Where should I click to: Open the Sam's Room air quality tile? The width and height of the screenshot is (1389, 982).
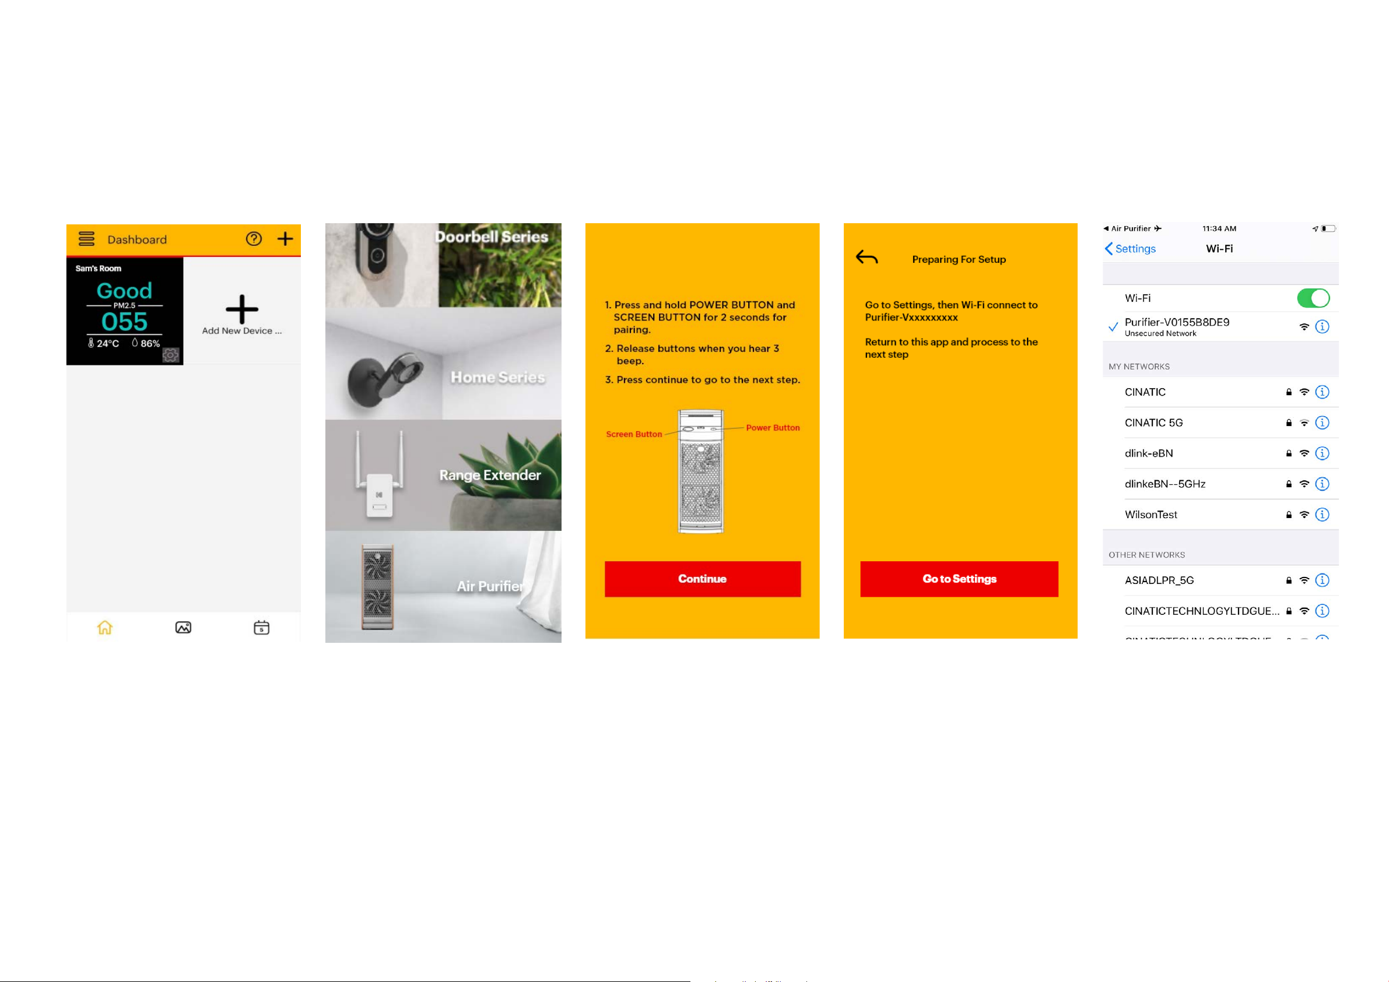(x=125, y=311)
